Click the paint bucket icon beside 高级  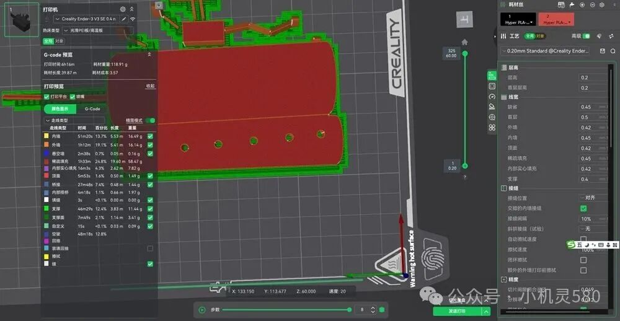pos(599,36)
